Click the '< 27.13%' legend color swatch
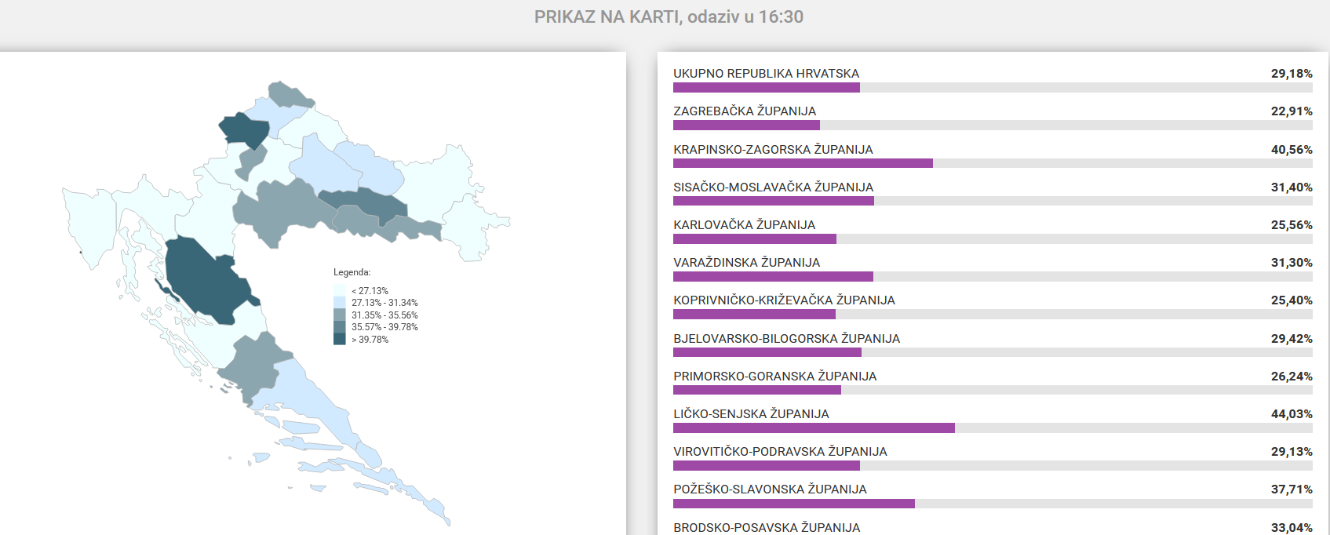Screen dimensions: 1330x535 tap(340, 290)
